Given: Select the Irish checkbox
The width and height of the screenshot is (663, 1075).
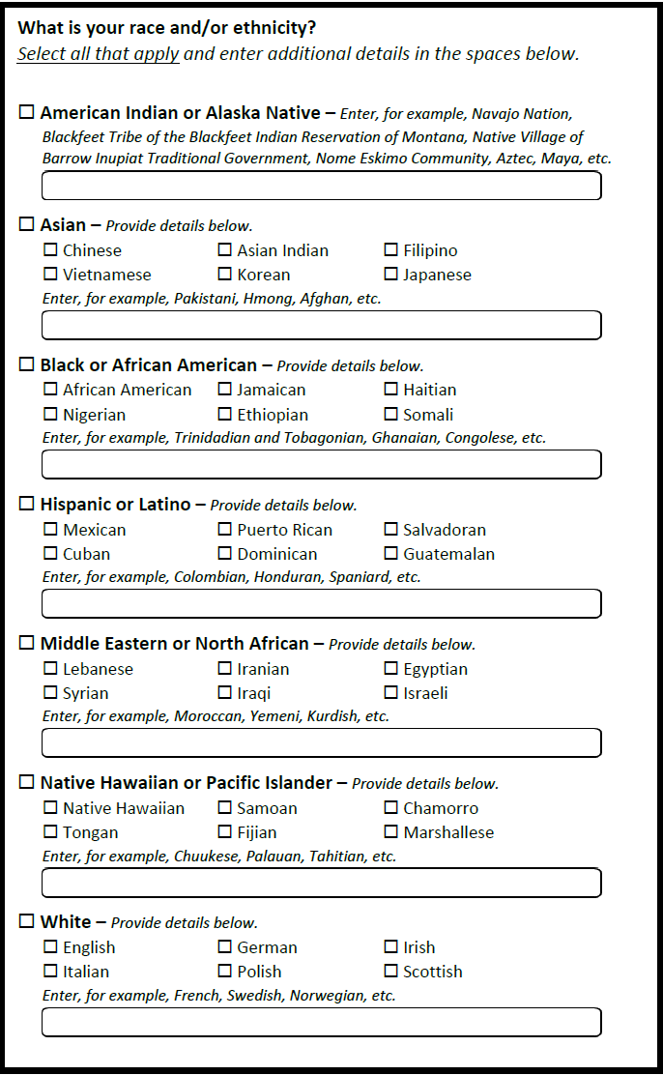Looking at the screenshot, I should (391, 947).
